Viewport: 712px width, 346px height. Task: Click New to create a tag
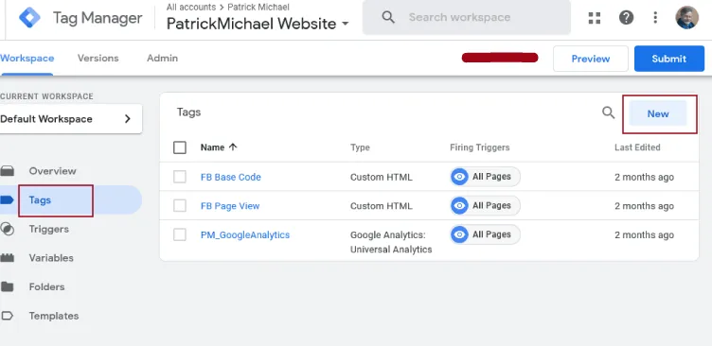tap(658, 113)
